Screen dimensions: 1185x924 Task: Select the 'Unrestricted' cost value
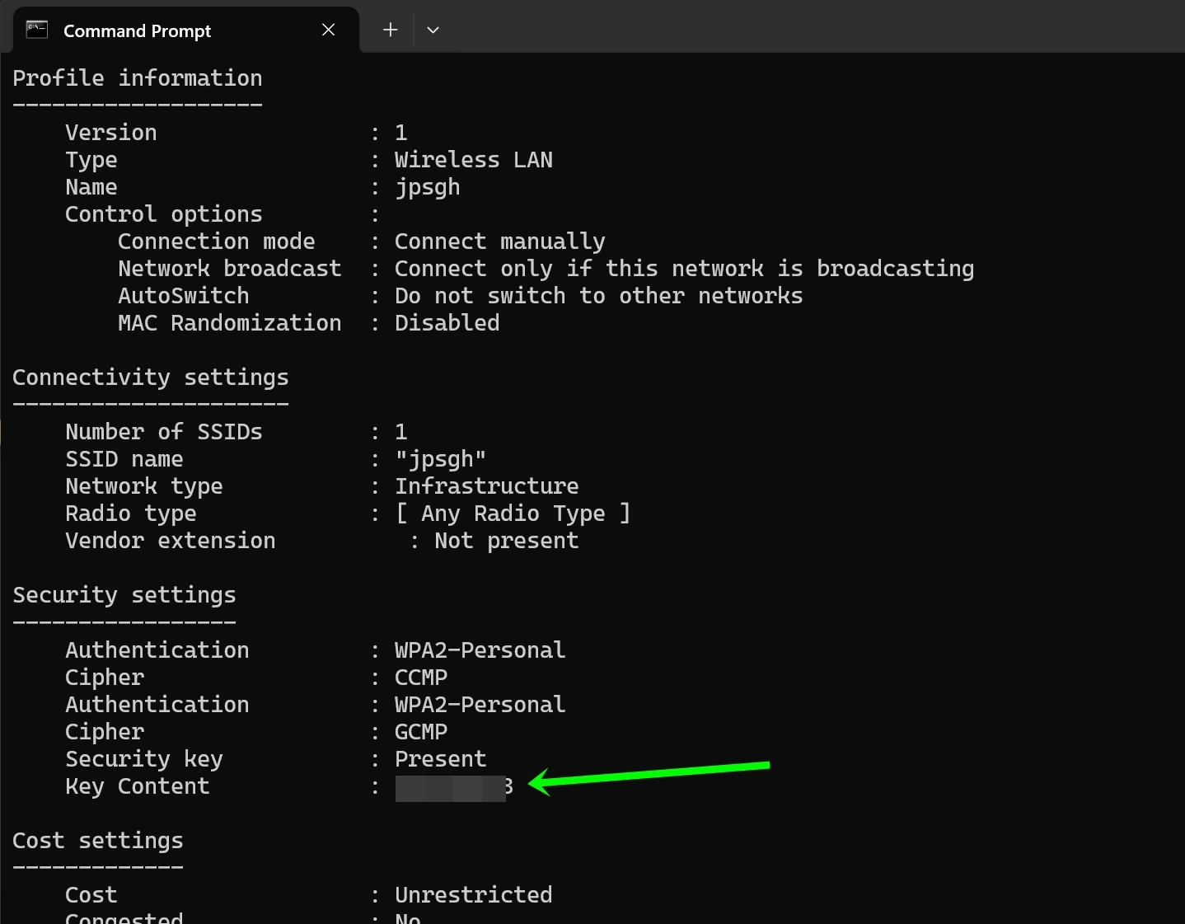tap(474, 894)
